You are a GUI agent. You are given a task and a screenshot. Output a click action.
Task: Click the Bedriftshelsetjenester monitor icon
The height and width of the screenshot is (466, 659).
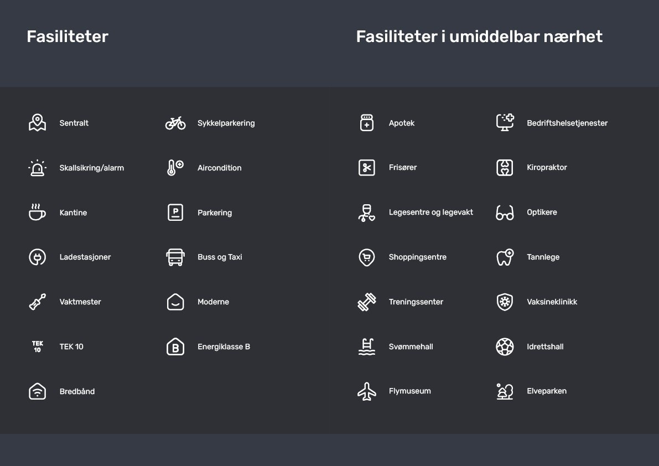click(505, 122)
